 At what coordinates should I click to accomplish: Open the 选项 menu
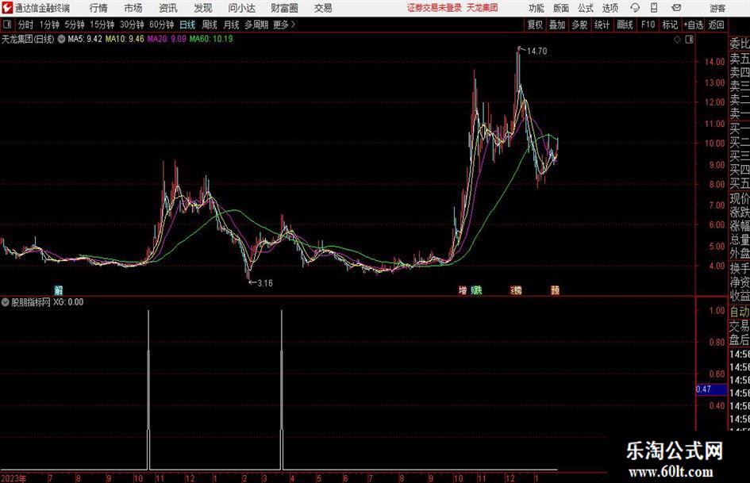[610, 8]
